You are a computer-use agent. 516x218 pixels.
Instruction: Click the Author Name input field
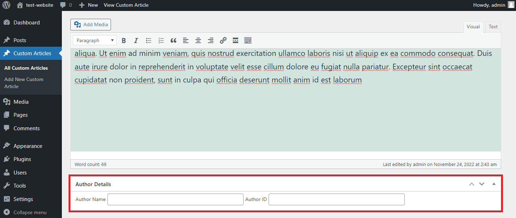(175, 199)
